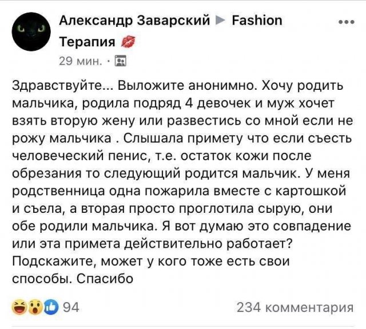Viewport: 366px width, 329px height.
Task: Open the Fashion group link
Action: coord(257,21)
